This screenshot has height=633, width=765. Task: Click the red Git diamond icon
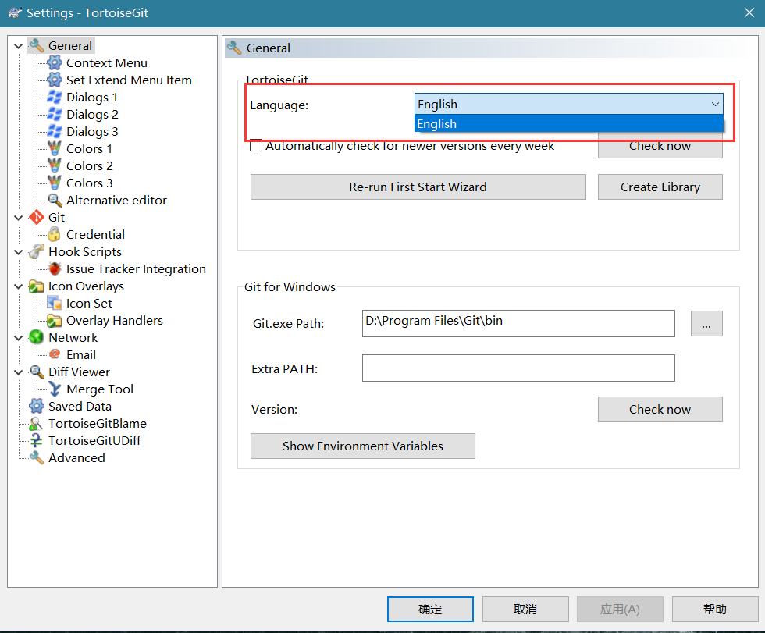tap(37, 217)
